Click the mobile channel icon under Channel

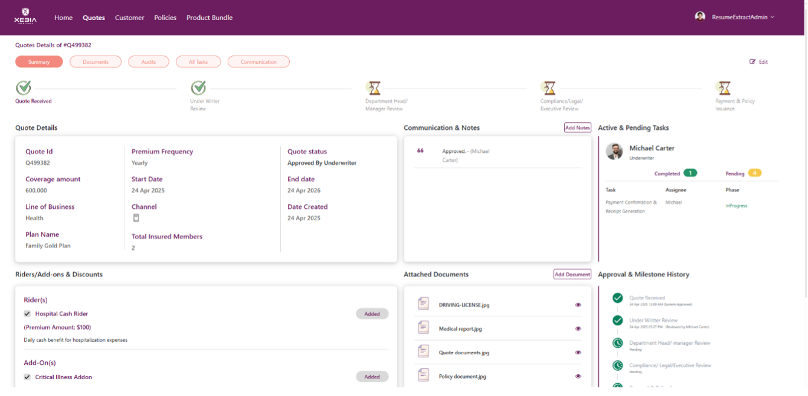point(136,218)
